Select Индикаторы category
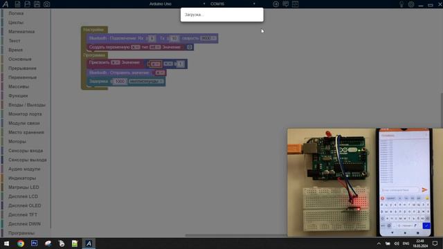Image resolution: width=443 pixels, height=249 pixels. tap(22, 178)
